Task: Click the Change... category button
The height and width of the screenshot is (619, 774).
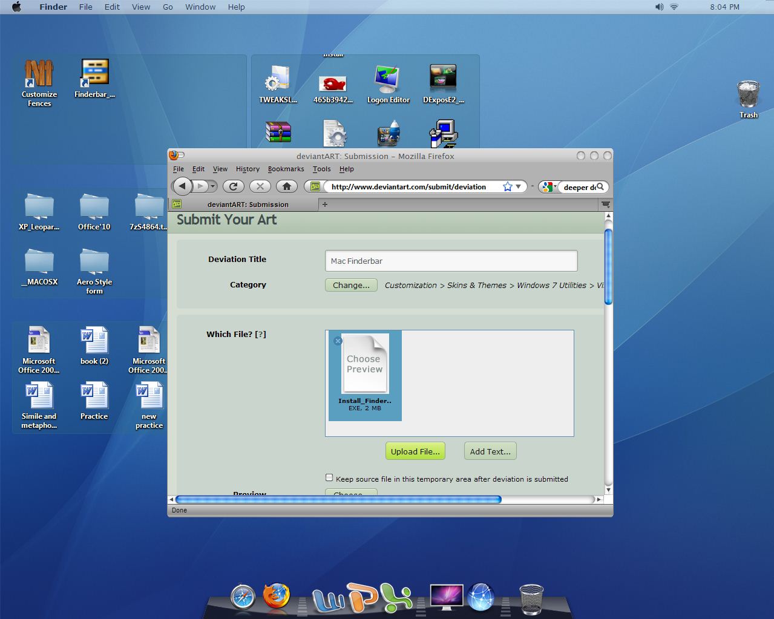Action: point(351,285)
